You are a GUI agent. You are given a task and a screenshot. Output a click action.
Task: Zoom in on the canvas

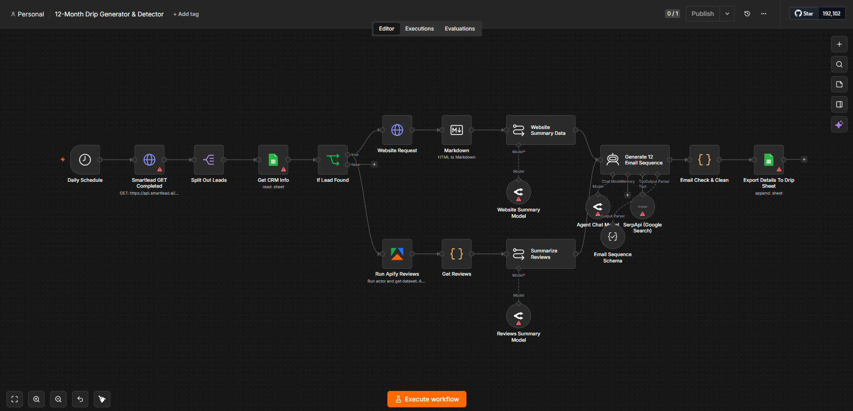click(x=36, y=399)
